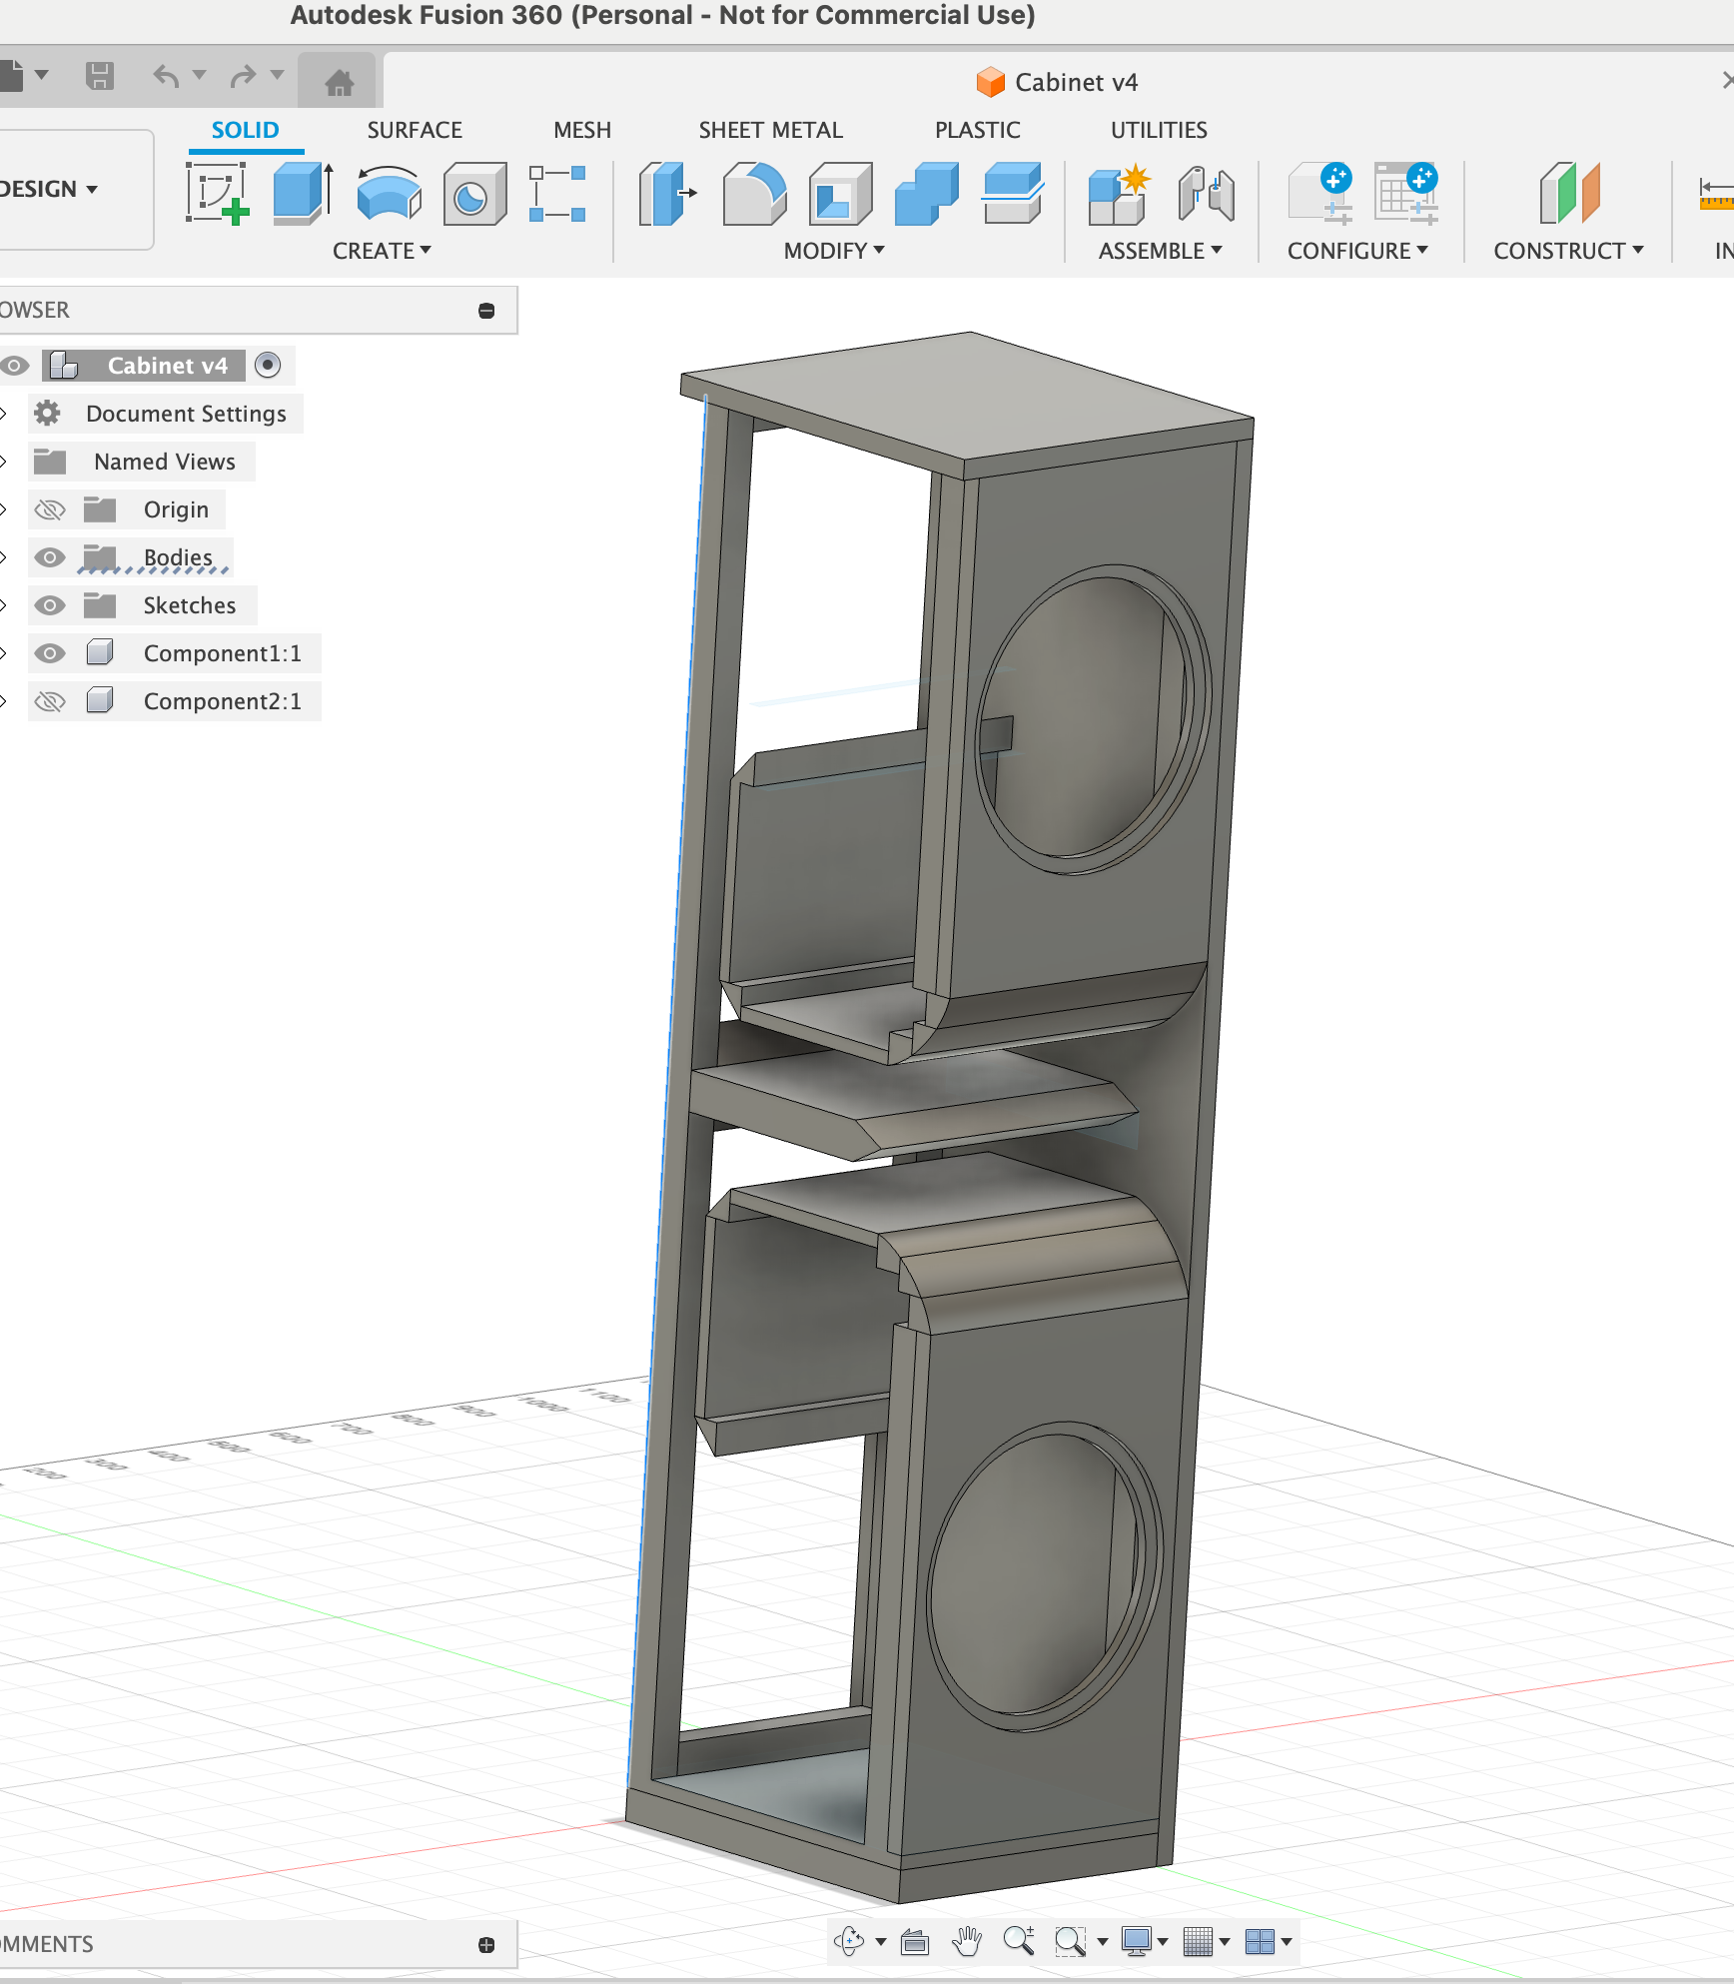The width and height of the screenshot is (1734, 1984).
Task: Click the Shell tool icon
Action: tap(840, 193)
